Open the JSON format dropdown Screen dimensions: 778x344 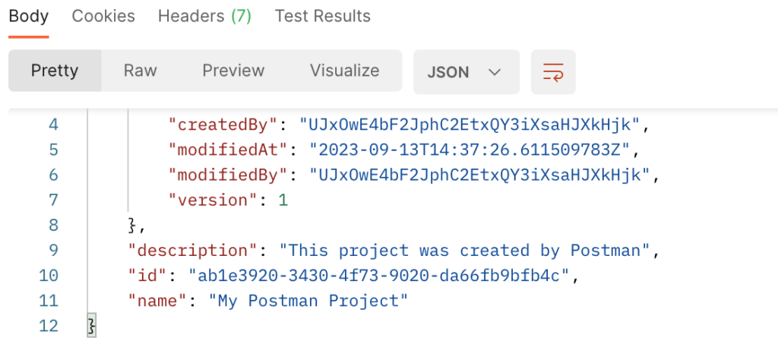tap(465, 72)
